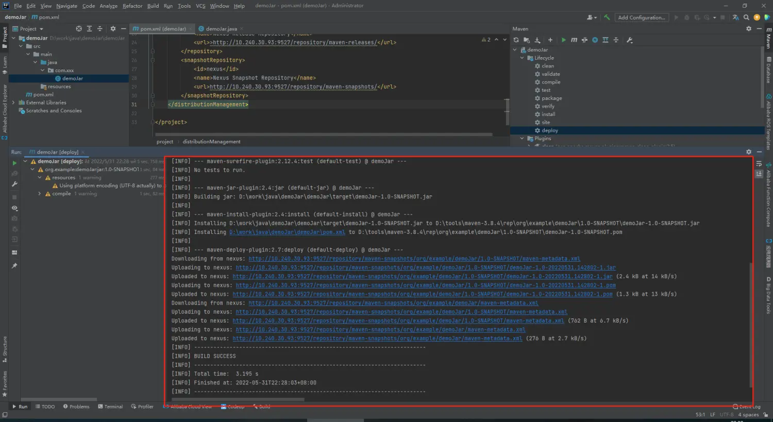Click Execute Maven Goal 'm' icon
This screenshot has width=773, height=422.
coord(574,40)
